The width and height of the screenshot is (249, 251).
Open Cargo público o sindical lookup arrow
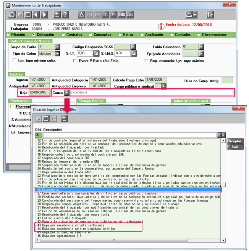click(163, 86)
